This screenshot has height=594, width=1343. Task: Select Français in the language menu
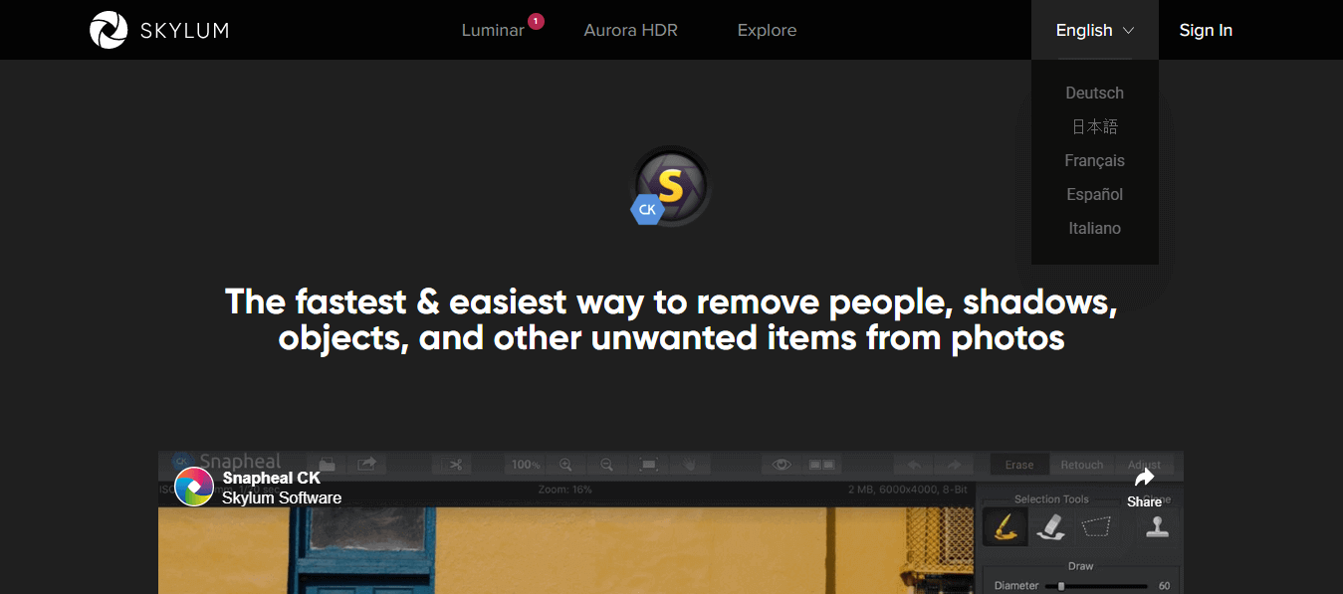pyautogui.click(x=1095, y=160)
